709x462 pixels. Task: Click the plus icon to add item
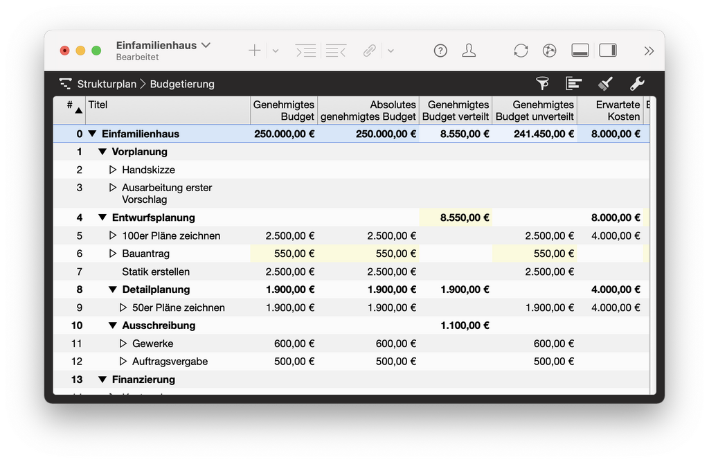(255, 51)
